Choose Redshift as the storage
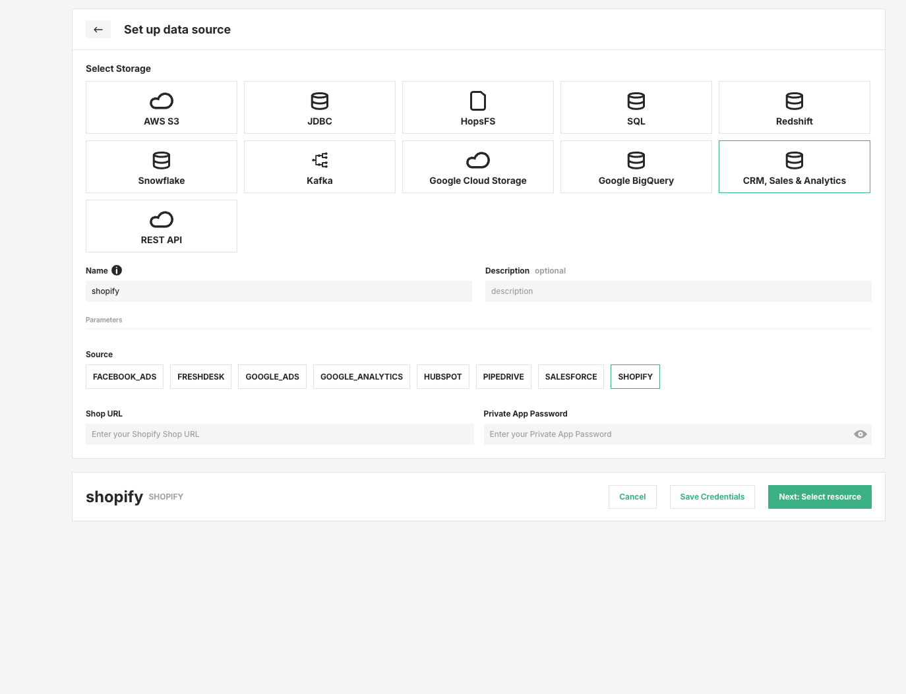906x694 pixels. (794, 107)
